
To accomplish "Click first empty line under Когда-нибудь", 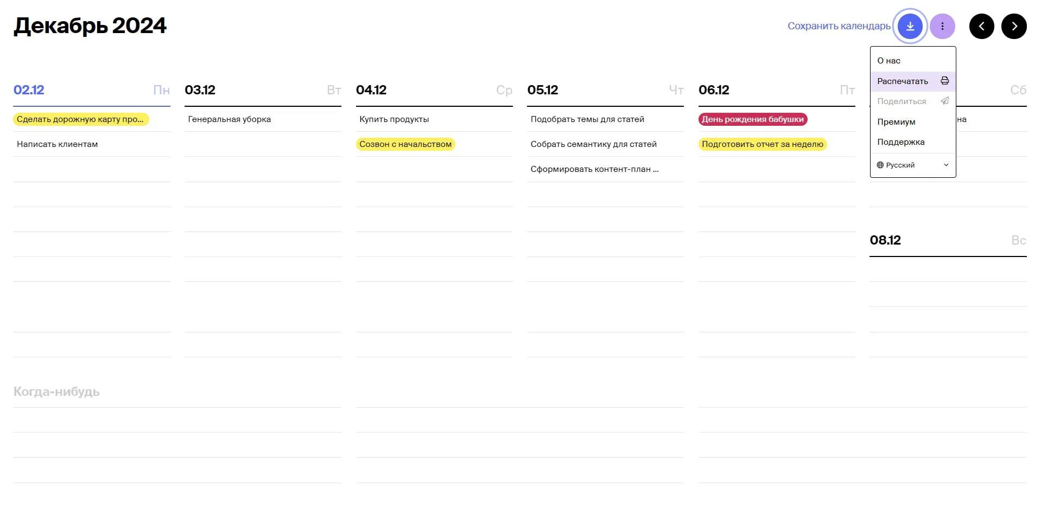I will tap(177, 420).
